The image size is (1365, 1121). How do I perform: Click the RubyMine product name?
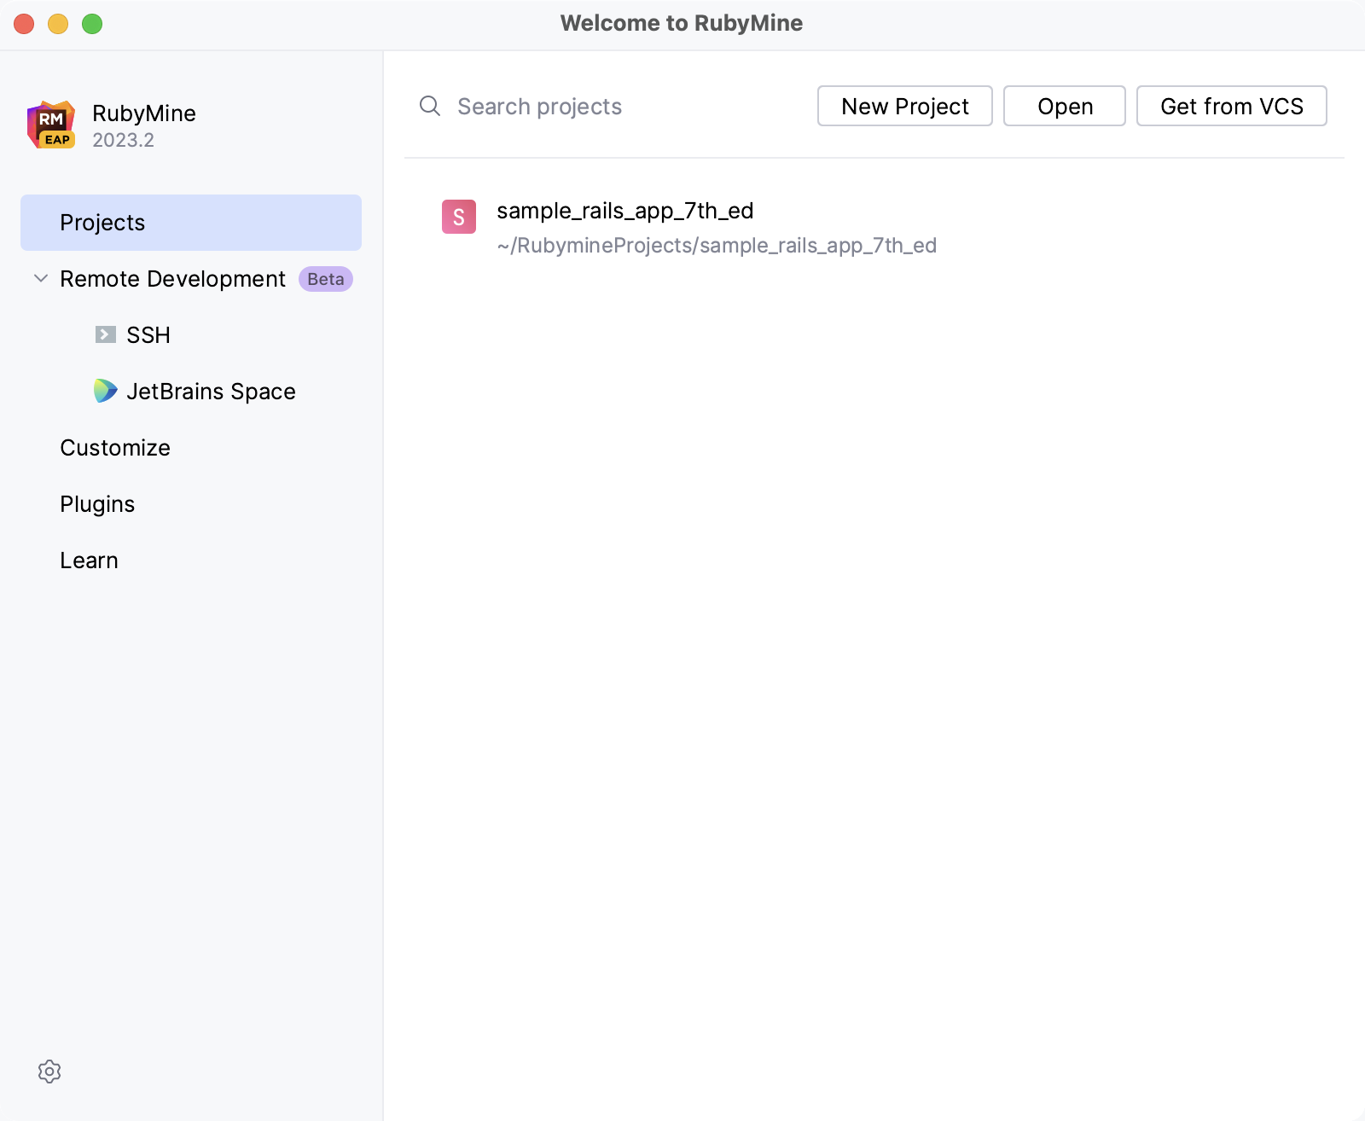tap(144, 113)
